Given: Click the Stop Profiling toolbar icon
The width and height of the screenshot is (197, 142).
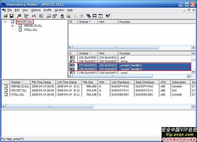Looking at the screenshot, I should 81,16.
